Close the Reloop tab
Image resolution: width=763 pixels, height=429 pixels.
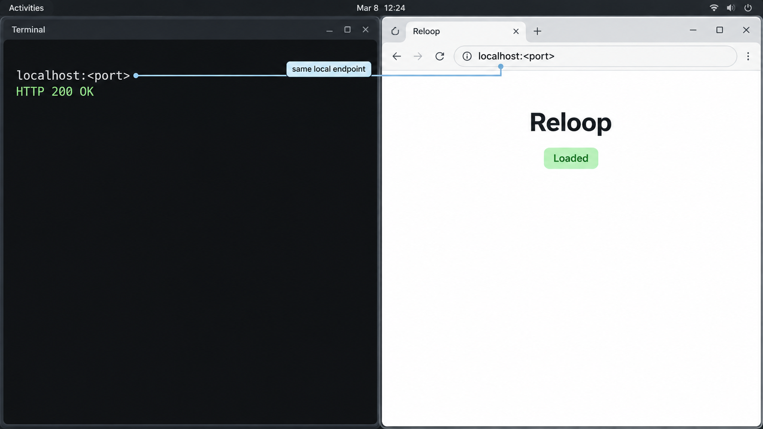(516, 31)
